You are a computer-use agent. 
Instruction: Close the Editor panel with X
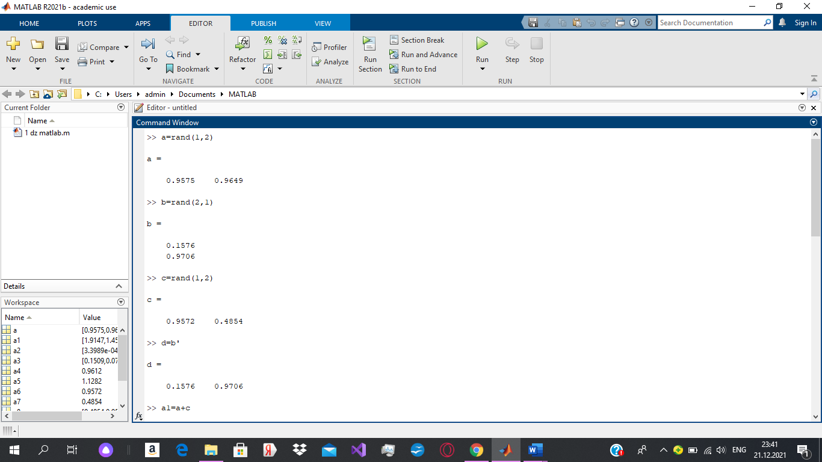(814, 108)
